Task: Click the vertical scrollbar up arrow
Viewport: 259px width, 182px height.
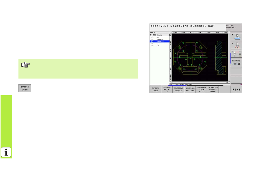Action: pos(229,34)
